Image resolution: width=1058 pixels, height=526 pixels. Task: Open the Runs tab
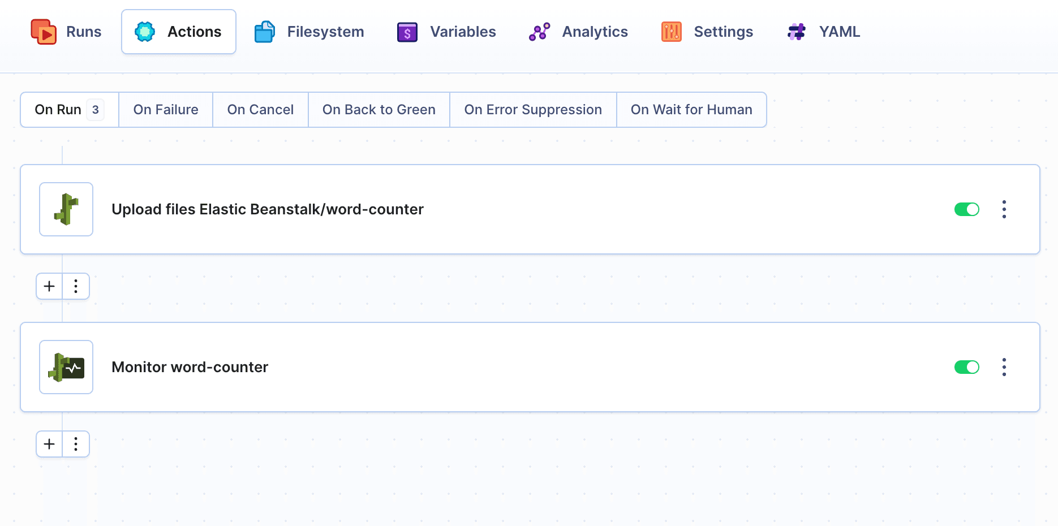coord(67,32)
